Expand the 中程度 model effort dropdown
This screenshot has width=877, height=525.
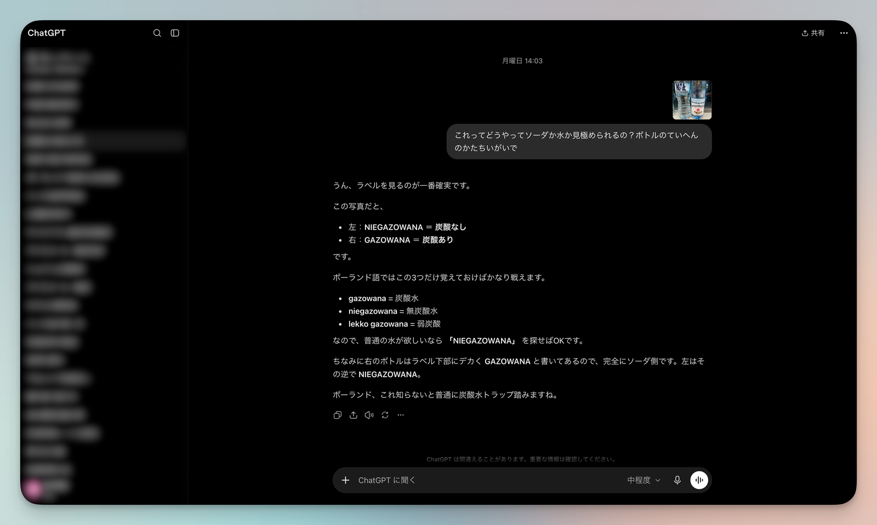pos(643,480)
